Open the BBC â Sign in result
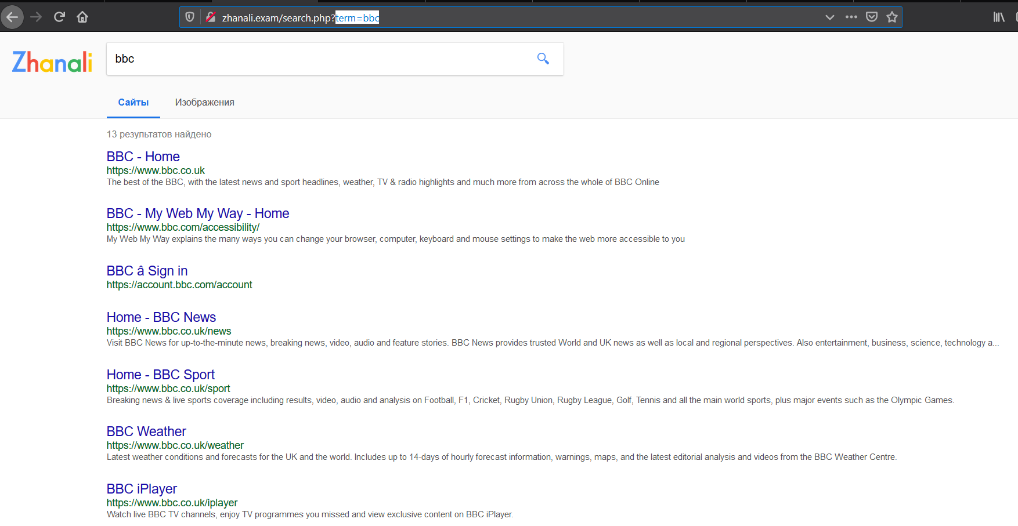This screenshot has width=1018, height=526. click(147, 271)
